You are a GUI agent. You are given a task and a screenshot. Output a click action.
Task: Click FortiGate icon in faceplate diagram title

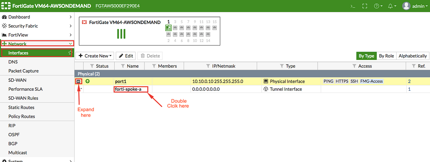coord(84,22)
